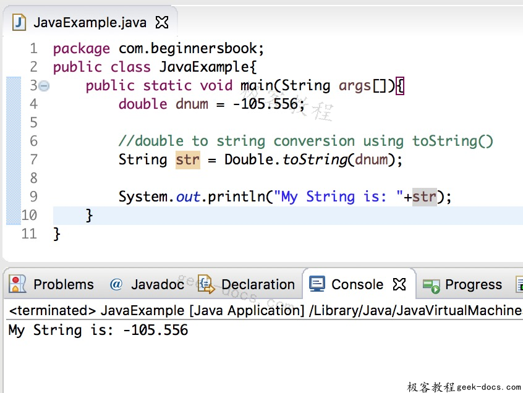This screenshot has height=393, width=523.
Task: Switch to the Problems tab
Action: (x=64, y=284)
